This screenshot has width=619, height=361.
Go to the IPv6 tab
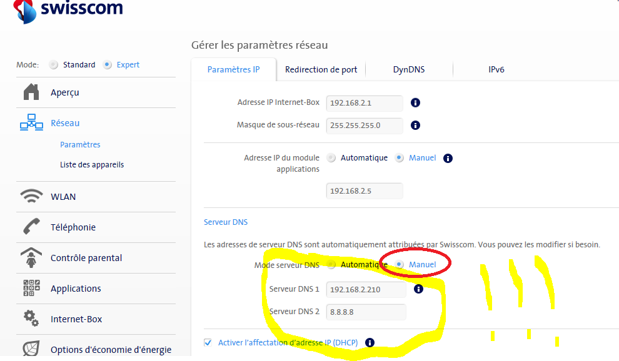pyautogui.click(x=496, y=70)
